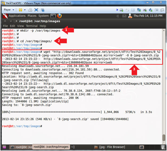The width and height of the screenshot is (167, 151).
Task: Click the hard disk device icon
Action: click(x=121, y=10)
